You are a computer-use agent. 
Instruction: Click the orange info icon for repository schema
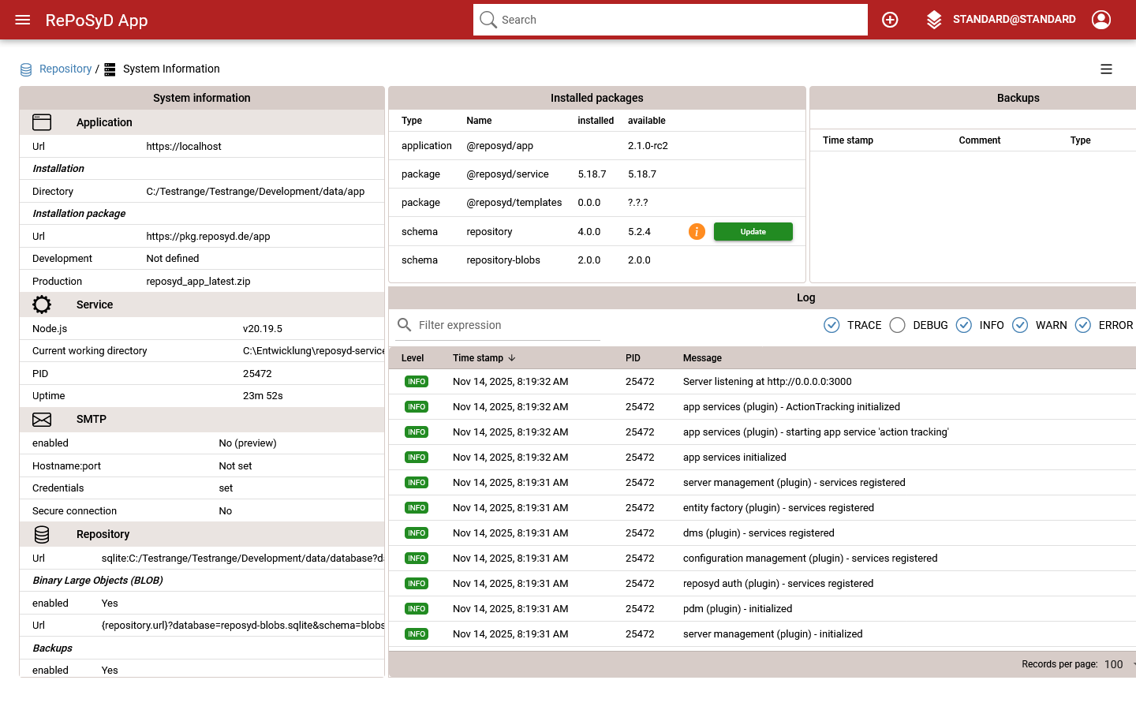click(x=697, y=231)
